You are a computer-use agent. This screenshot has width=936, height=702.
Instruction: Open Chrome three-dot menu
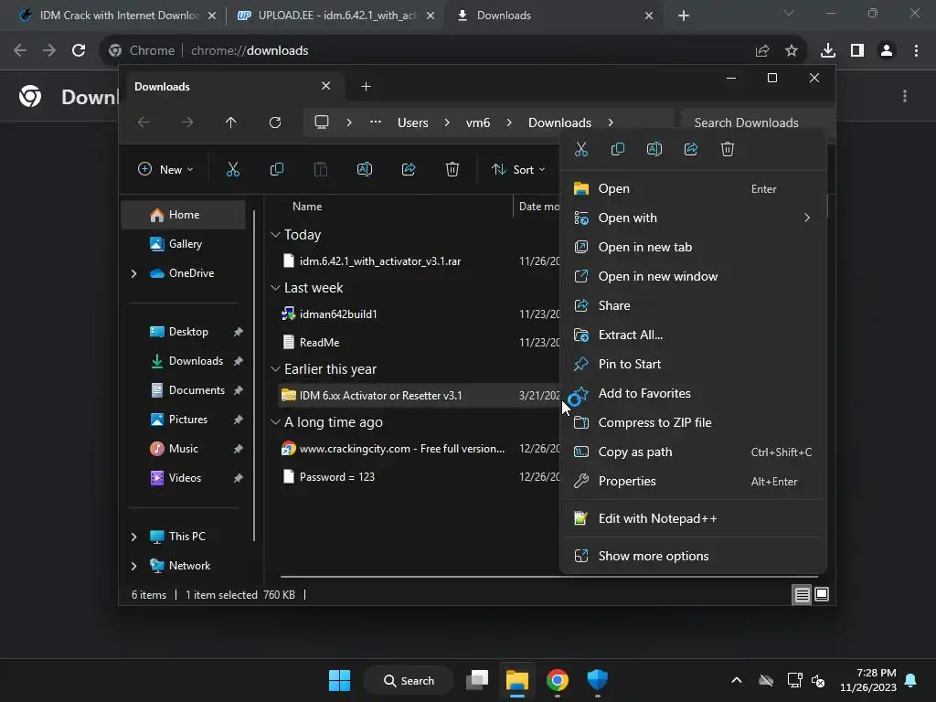[x=916, y=51]
